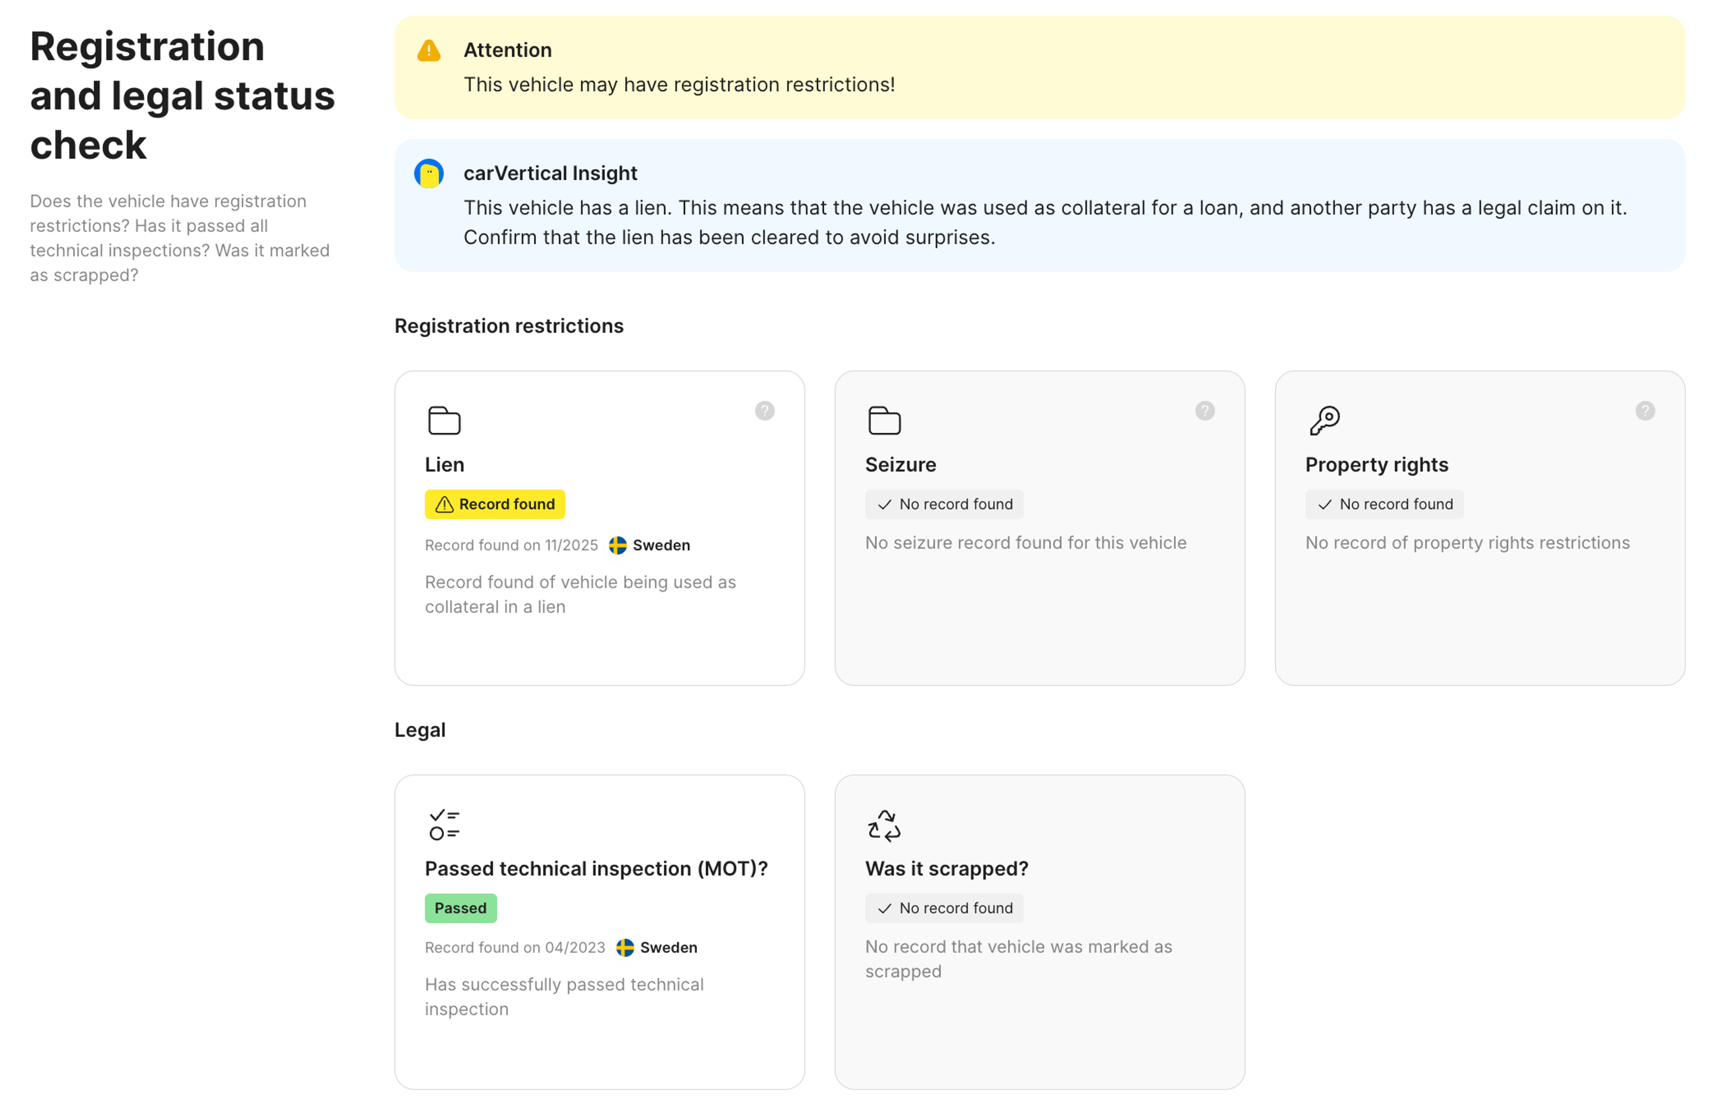The height and width of the screenshot is (1110, 1720).
Task: Click the Property rights key icon
Action: [1324, 420]
